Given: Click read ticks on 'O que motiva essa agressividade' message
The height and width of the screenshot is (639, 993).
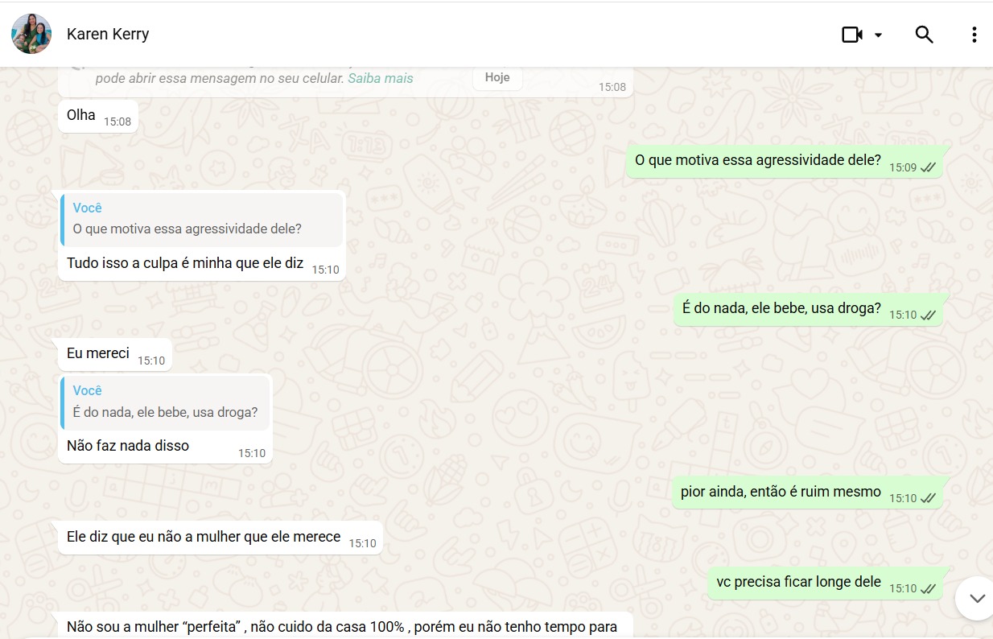Looking at the screenshot, I should (x=928, y=167).
